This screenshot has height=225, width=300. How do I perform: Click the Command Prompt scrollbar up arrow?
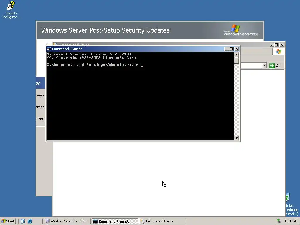tap(237, 55)
